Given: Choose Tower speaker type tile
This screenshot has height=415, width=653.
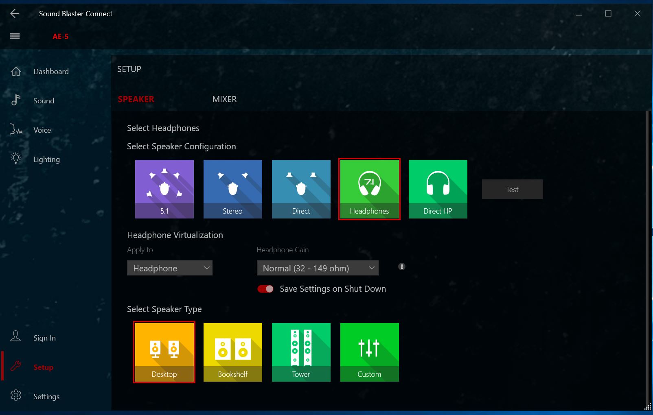Looking at the screenshot, I should tap(301, 352).
